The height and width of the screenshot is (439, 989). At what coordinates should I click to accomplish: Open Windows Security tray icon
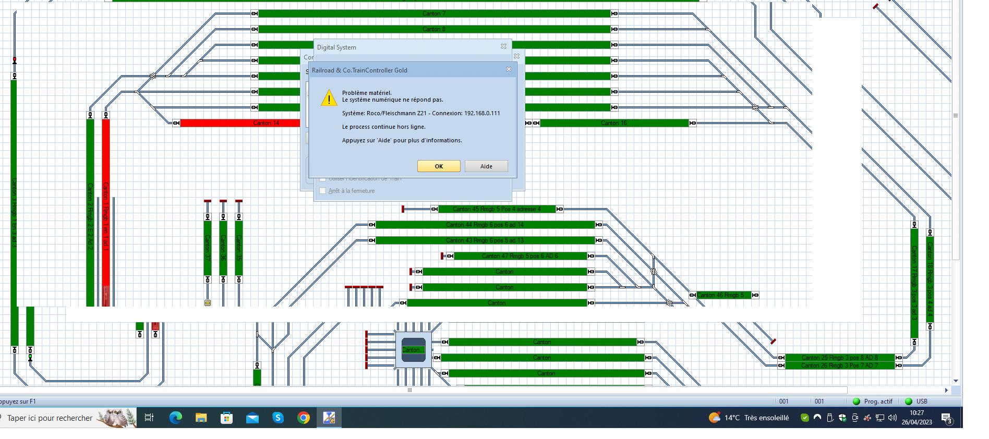coord(842,418)
